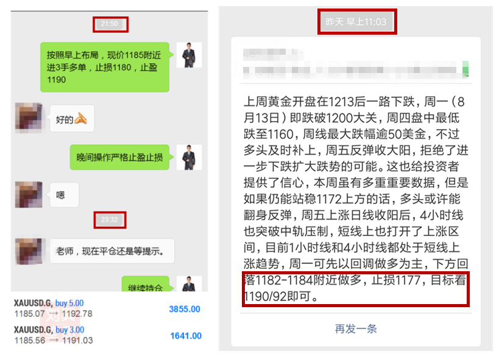The width and height of the screenshot is (499, 357).
Task: Click the advisor avatar beside the 1185 message
Action: click(189, 55)
